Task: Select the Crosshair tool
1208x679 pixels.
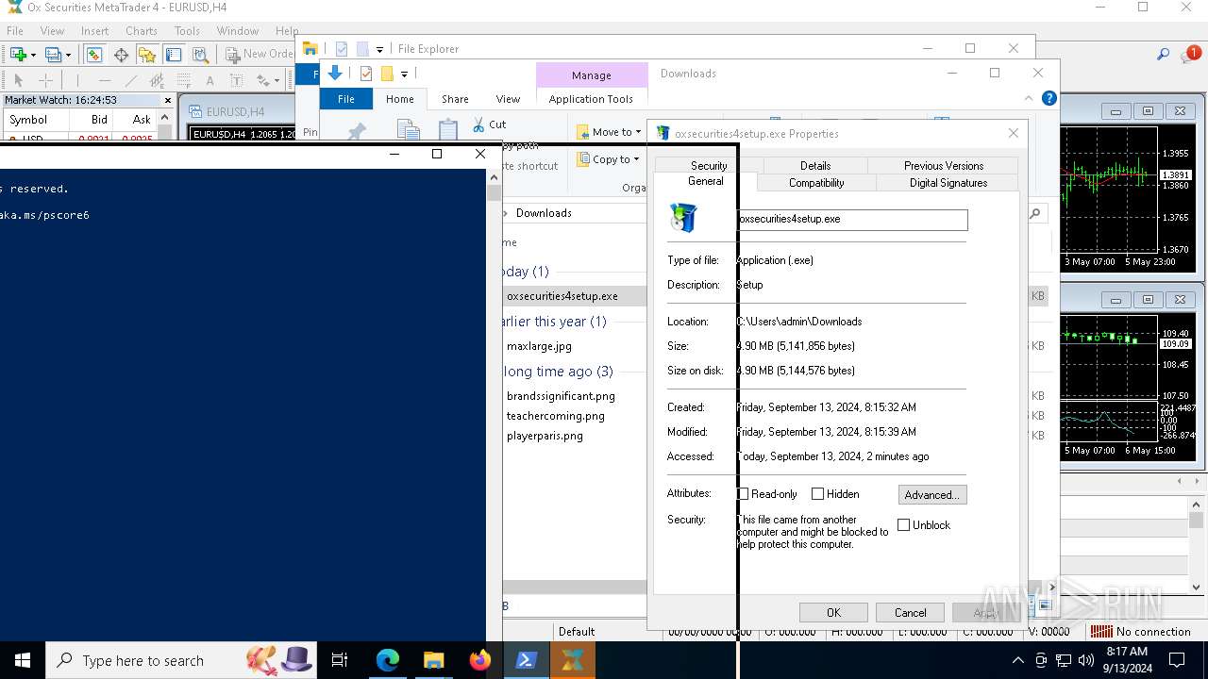Action: [x=45, y=81]
